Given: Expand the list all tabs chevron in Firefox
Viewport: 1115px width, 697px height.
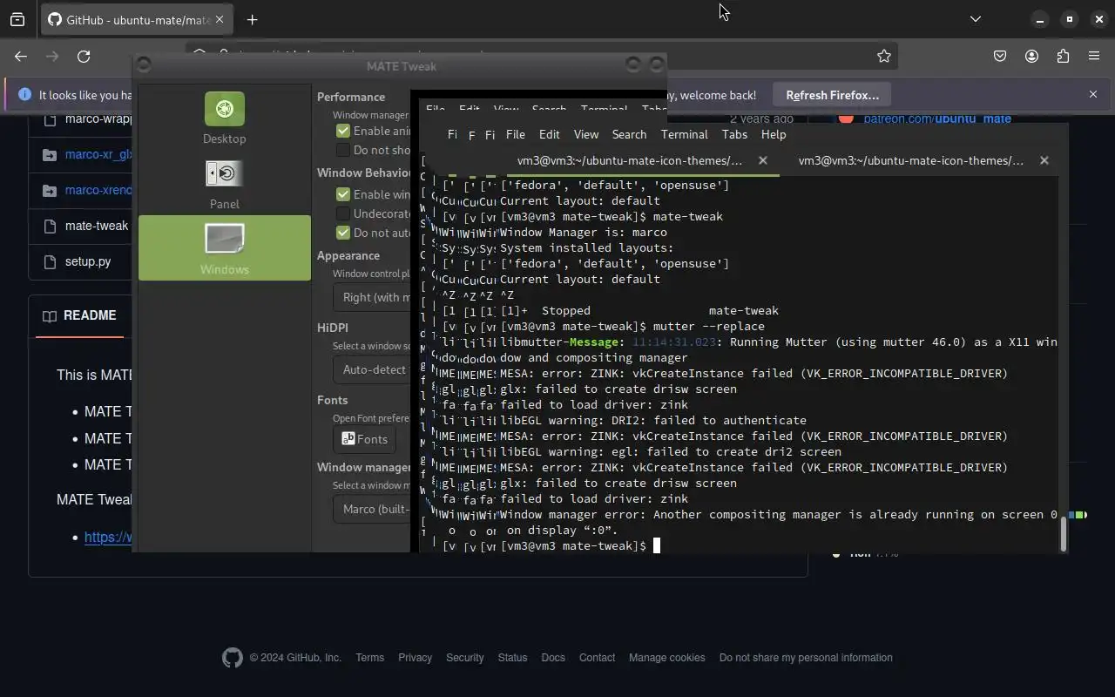Looking at the screenshot, I should coord(976,19).
